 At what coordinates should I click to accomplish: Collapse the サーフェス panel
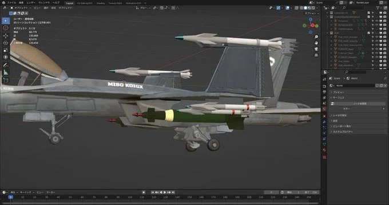[357, 98]
